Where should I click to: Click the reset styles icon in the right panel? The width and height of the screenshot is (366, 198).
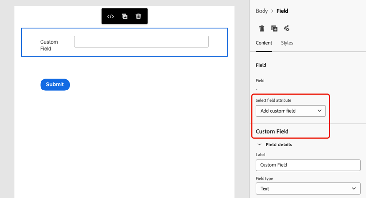pos(286,29)
